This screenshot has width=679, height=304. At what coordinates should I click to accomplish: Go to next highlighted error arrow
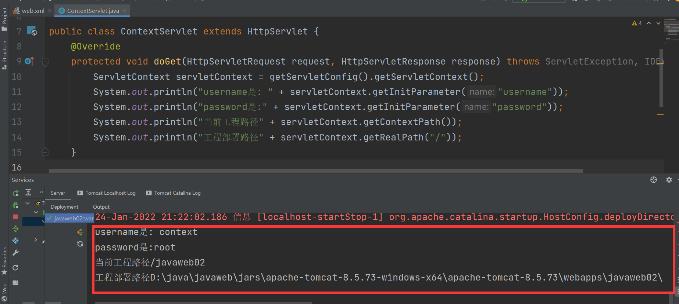(x=658, y=23)
